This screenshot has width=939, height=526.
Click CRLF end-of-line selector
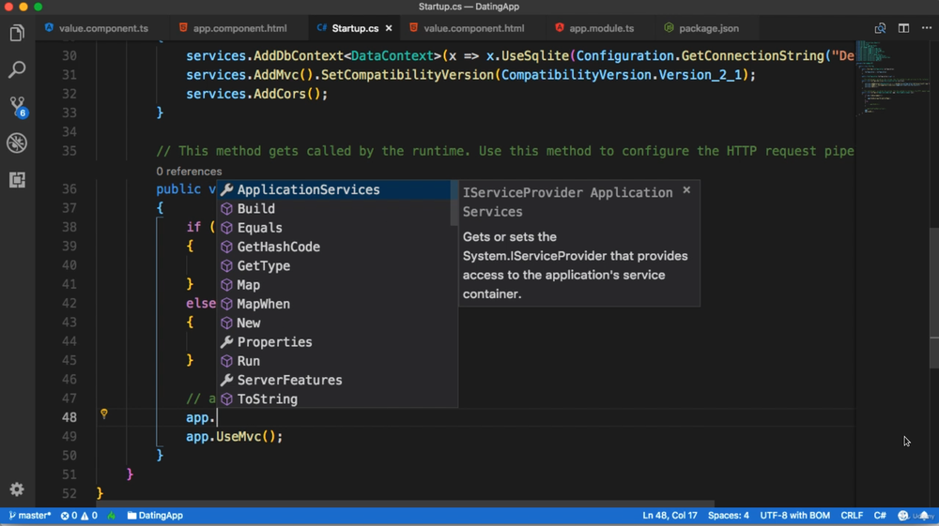pos(852,516)
